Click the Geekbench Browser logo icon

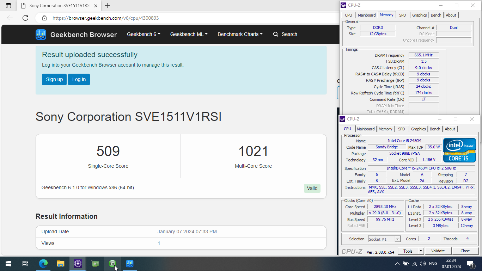[41, 35]
